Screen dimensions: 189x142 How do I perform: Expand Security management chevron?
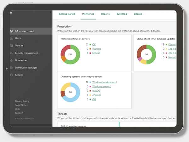click(x=40, y=53)
